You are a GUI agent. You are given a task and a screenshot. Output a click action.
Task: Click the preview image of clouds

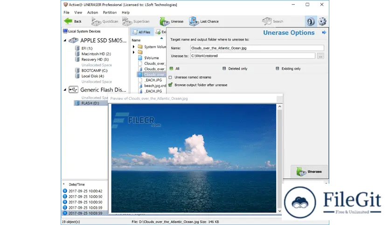coord(194,158)
